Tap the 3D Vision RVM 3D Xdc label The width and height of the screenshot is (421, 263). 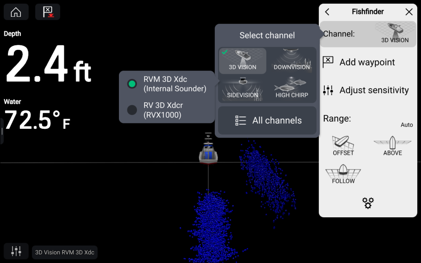[65, 253]
